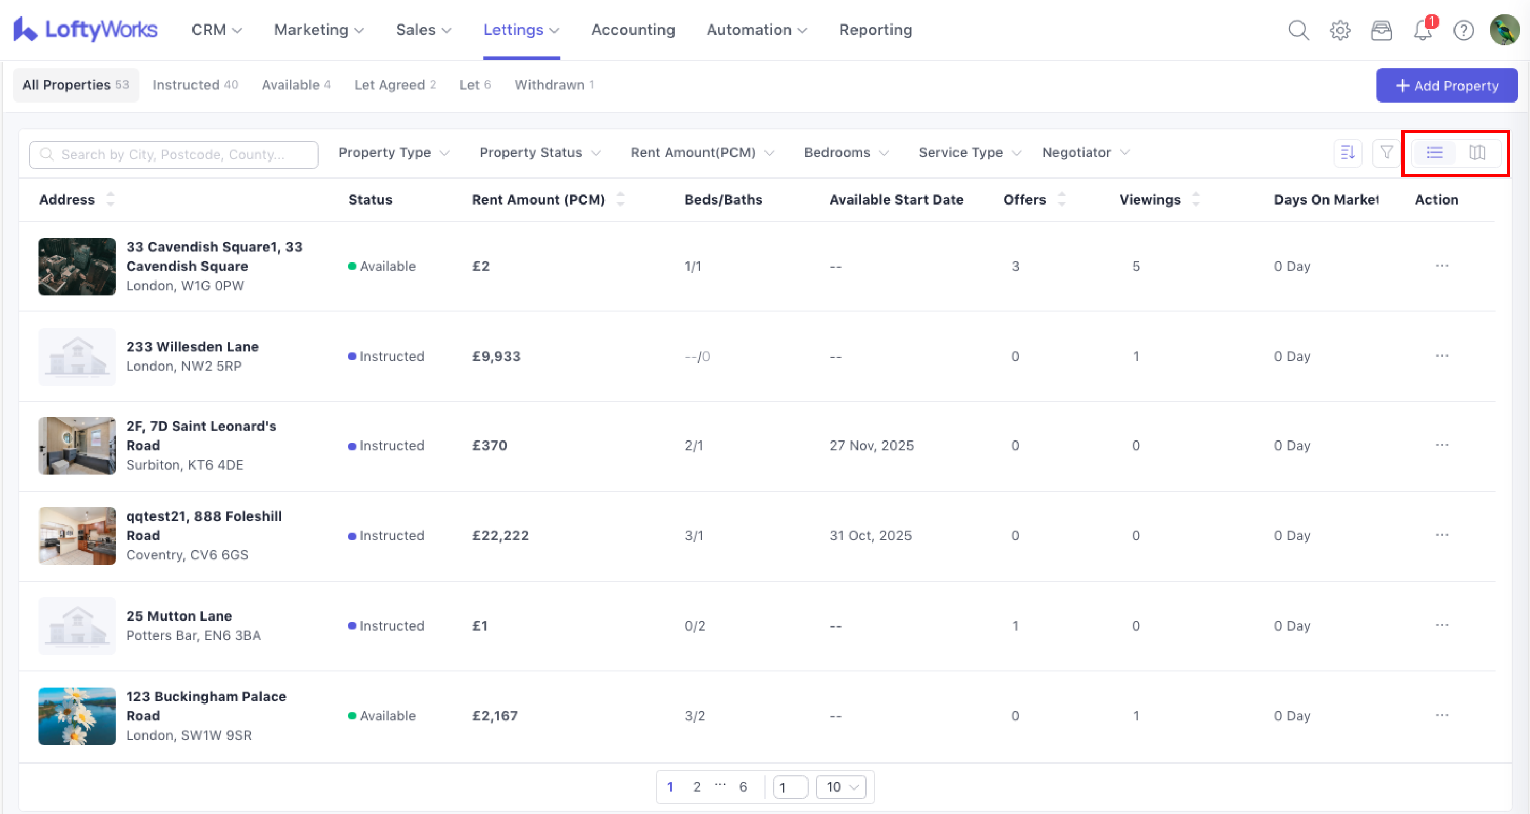Go to page 2 of results
1530x814 pixels.
click(697, 787)
